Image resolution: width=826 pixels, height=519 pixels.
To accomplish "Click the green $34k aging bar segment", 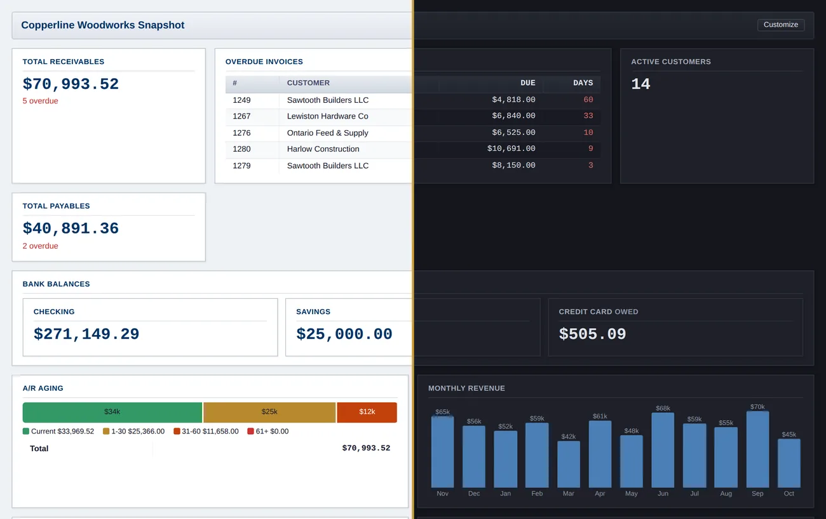I will pos(112,412).
